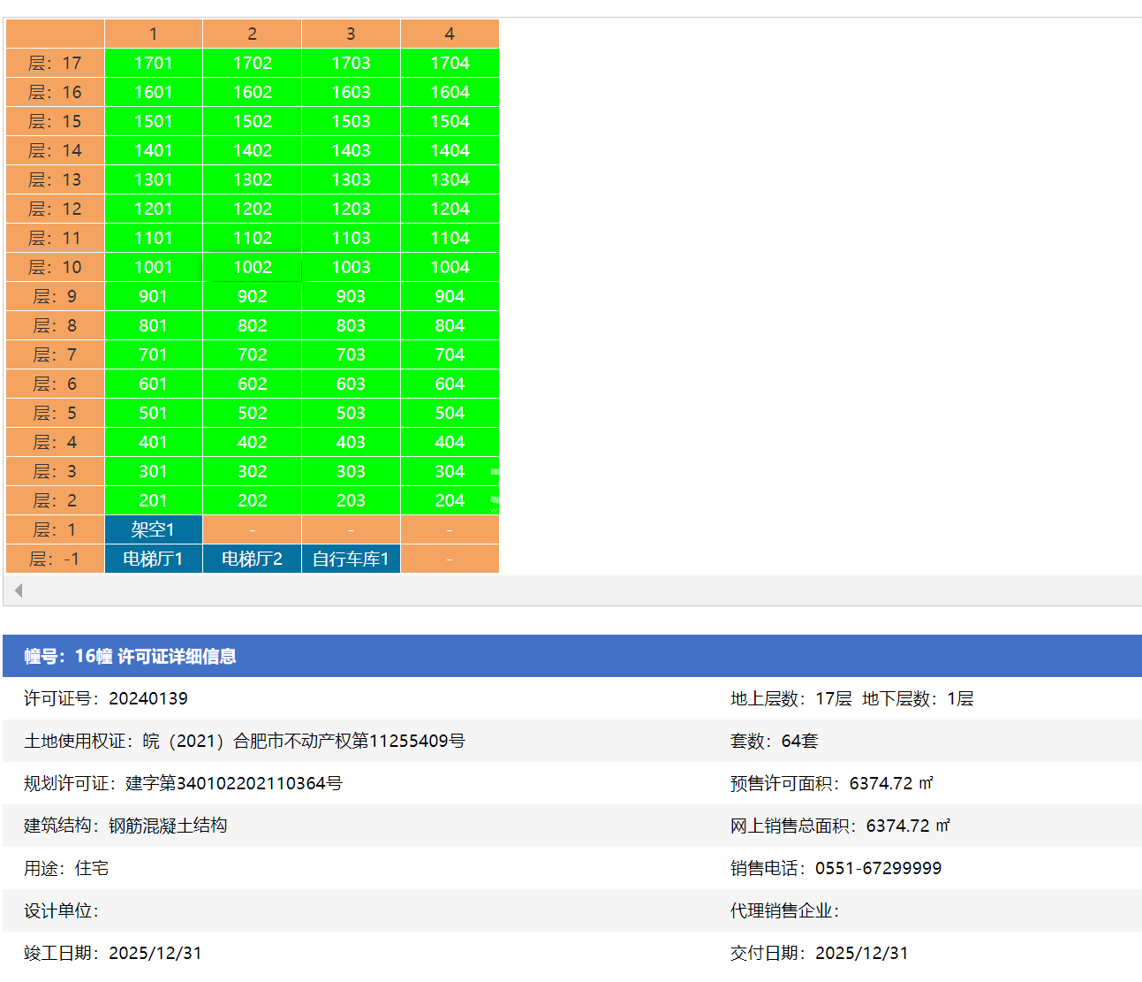Click the column 2 header
Image resolution: width=1142 pixels, height=982 pixels.
coord(253,34)
